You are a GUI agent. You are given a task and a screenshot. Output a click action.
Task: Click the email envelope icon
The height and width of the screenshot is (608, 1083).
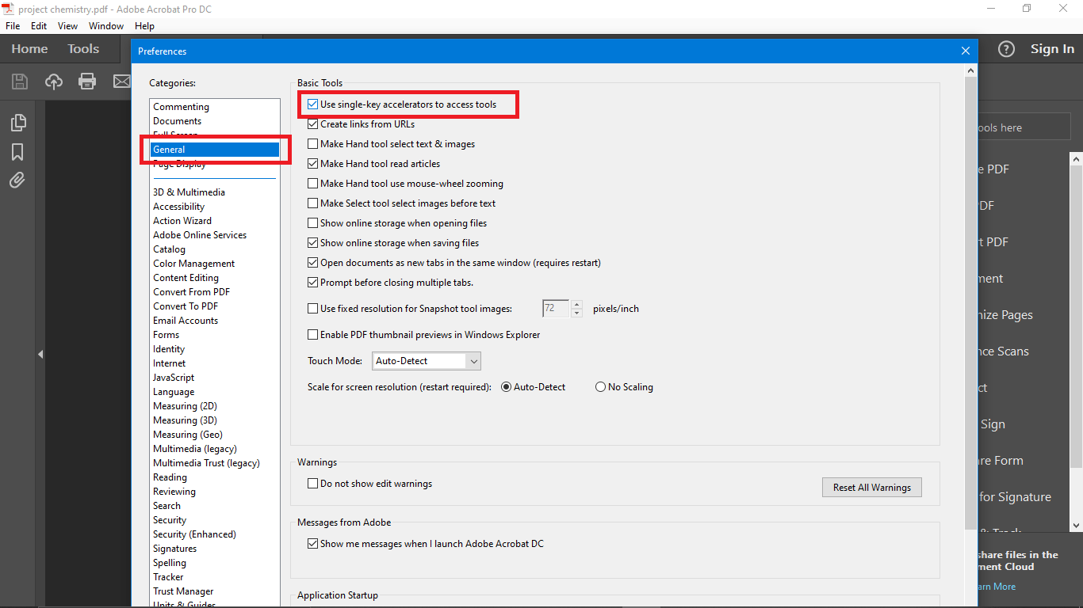click(121, 82)
